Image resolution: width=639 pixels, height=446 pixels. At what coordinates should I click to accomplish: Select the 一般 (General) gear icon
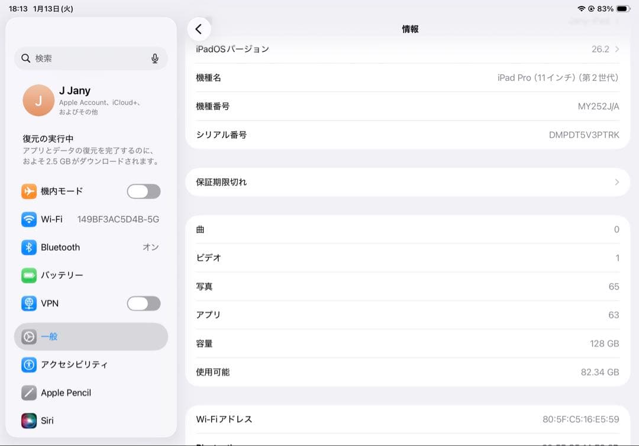29,337
